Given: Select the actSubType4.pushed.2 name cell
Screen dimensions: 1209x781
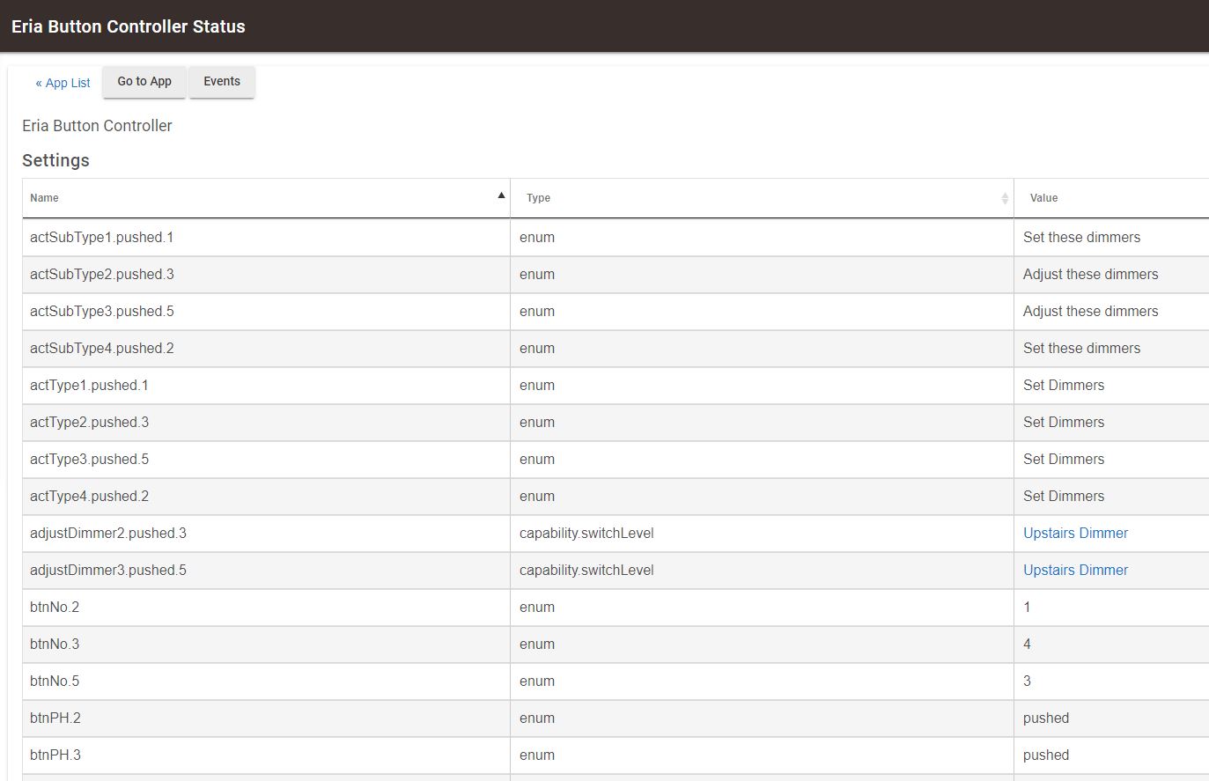Looking at the screenshot, I should point(266,349).
